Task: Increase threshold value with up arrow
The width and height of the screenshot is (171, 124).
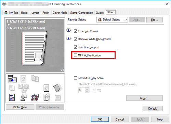Action: (x=87, y=89)
